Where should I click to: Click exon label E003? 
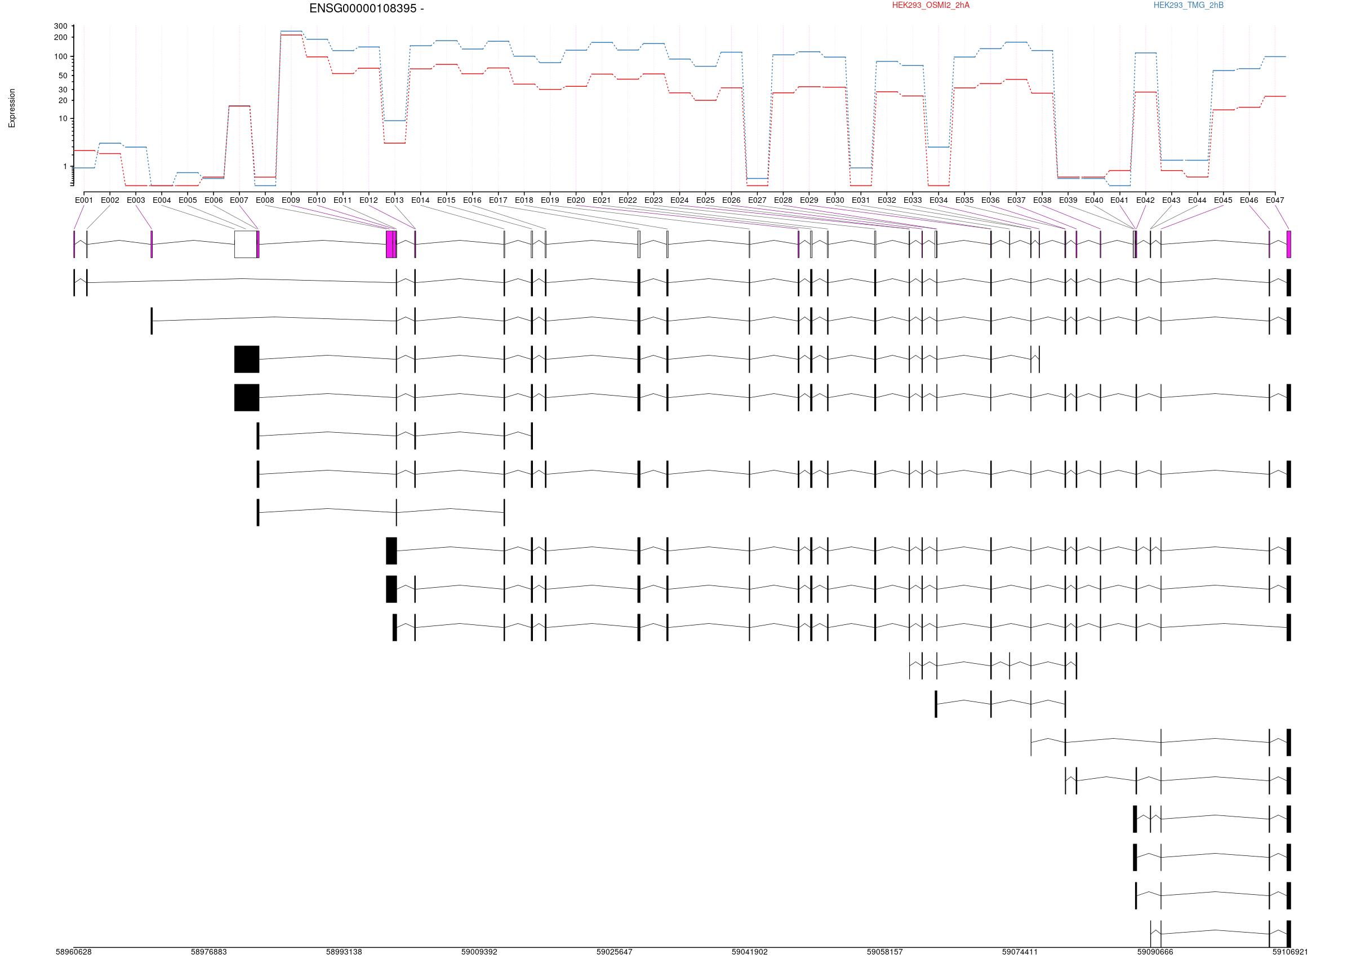click(136, 201)
